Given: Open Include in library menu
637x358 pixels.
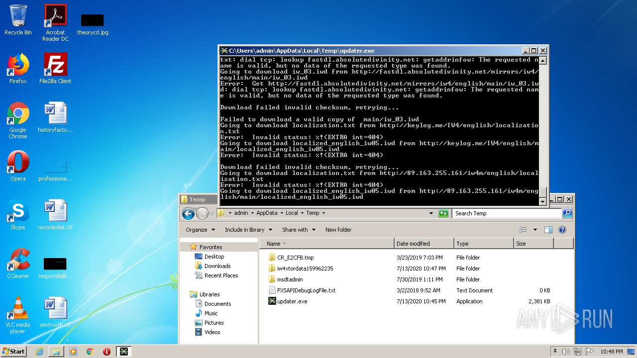Looking at the screenshot, I should (x=248, y=230).
